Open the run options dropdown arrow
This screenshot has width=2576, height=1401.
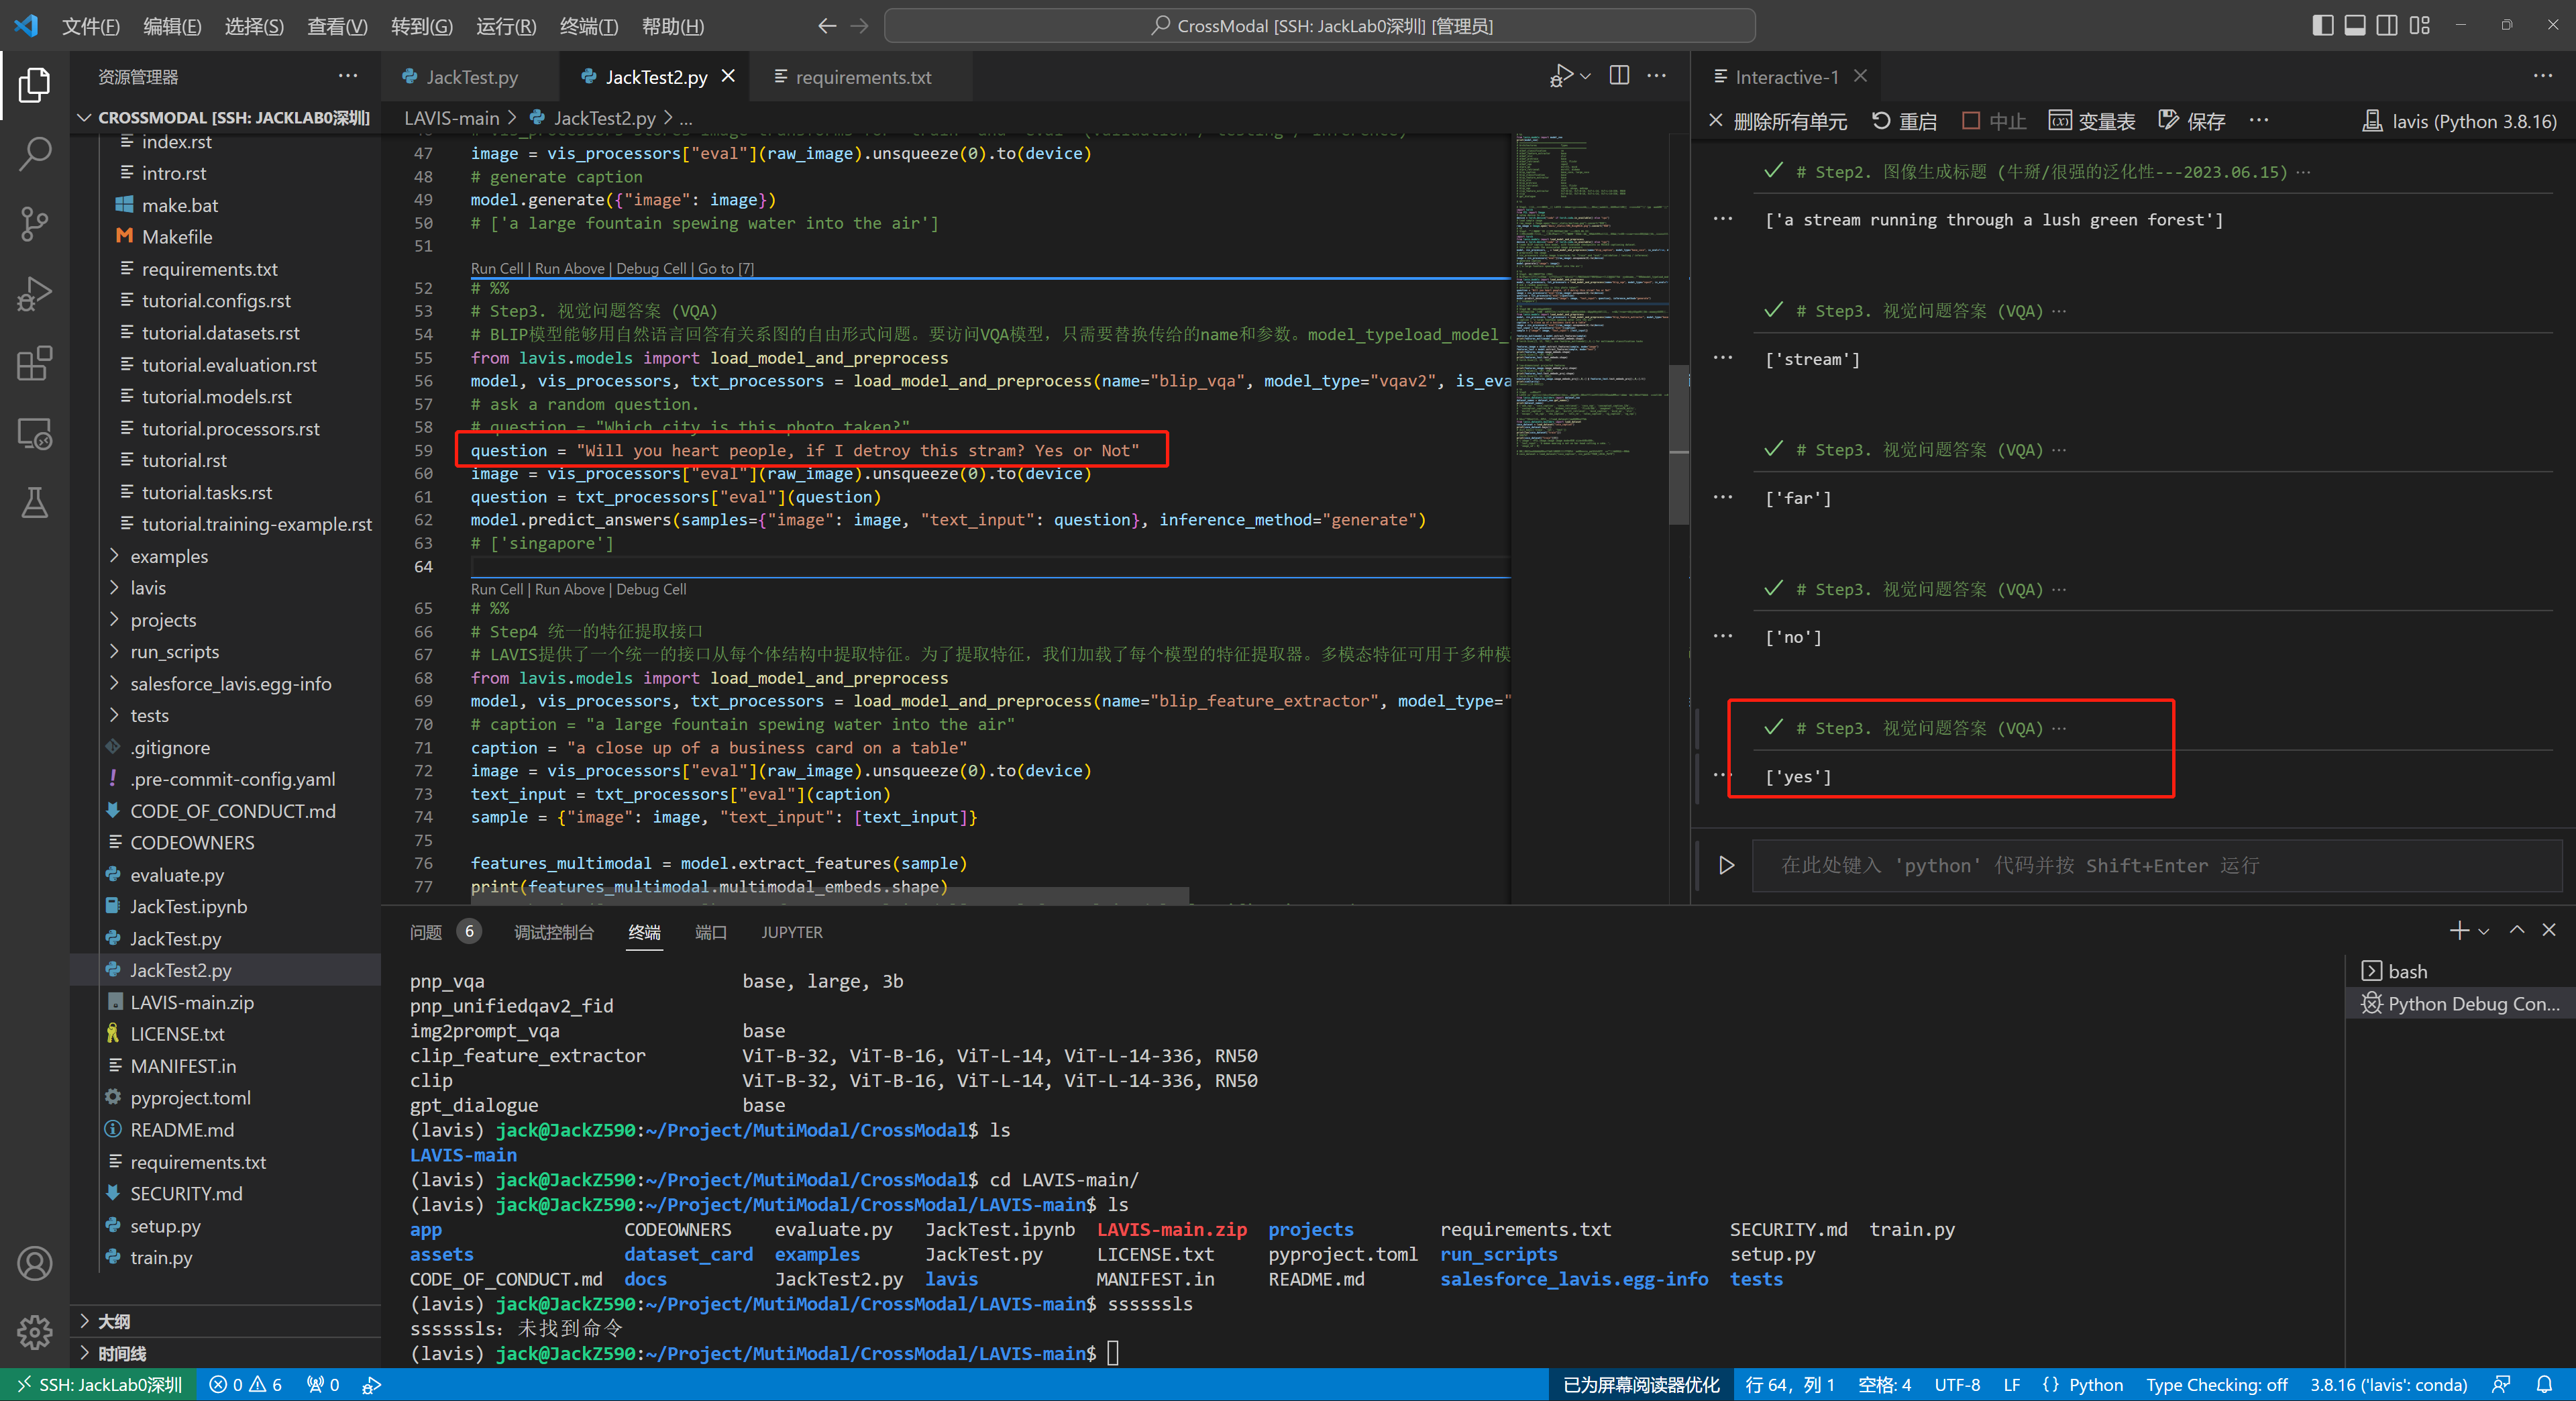point(1586,76)
